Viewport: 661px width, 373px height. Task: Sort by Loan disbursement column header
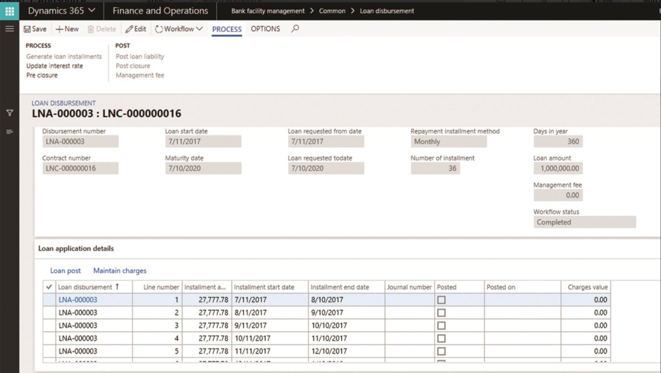pos(85,287)
